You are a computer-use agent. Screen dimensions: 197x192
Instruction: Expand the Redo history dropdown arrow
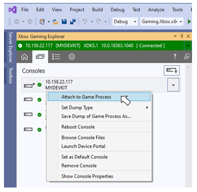[x=105, y=21]
